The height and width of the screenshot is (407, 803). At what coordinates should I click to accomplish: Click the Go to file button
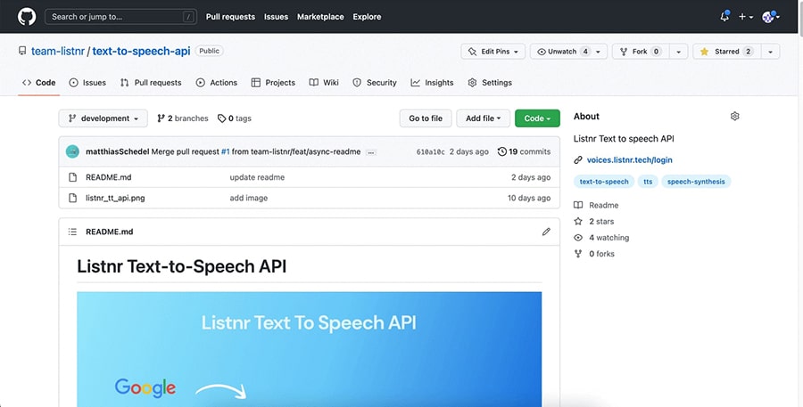coord(426,118)
